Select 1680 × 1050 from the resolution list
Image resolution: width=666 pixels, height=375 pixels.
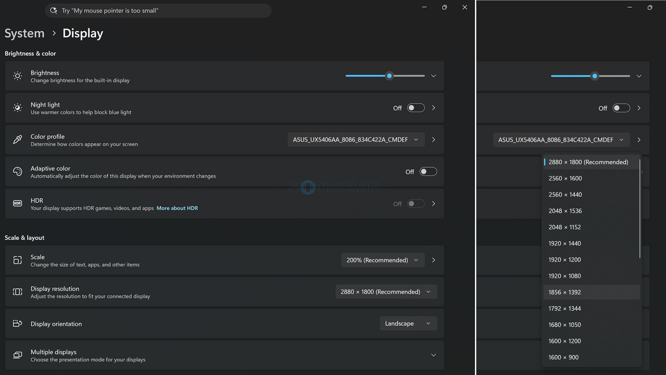591,325
